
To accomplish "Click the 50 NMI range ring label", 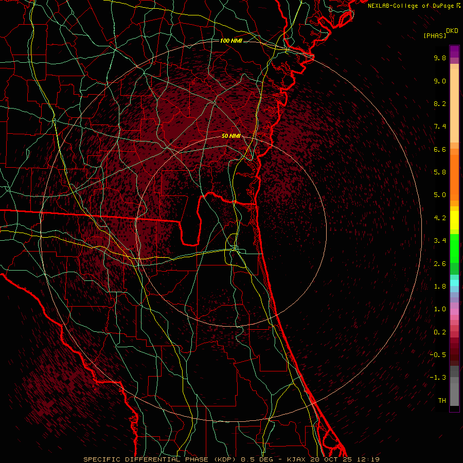I will tap(231, 136).
